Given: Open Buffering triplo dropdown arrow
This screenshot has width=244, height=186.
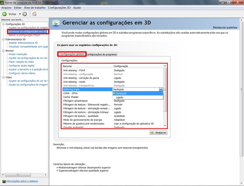Looking at the screenshot, I should [161, 89].
